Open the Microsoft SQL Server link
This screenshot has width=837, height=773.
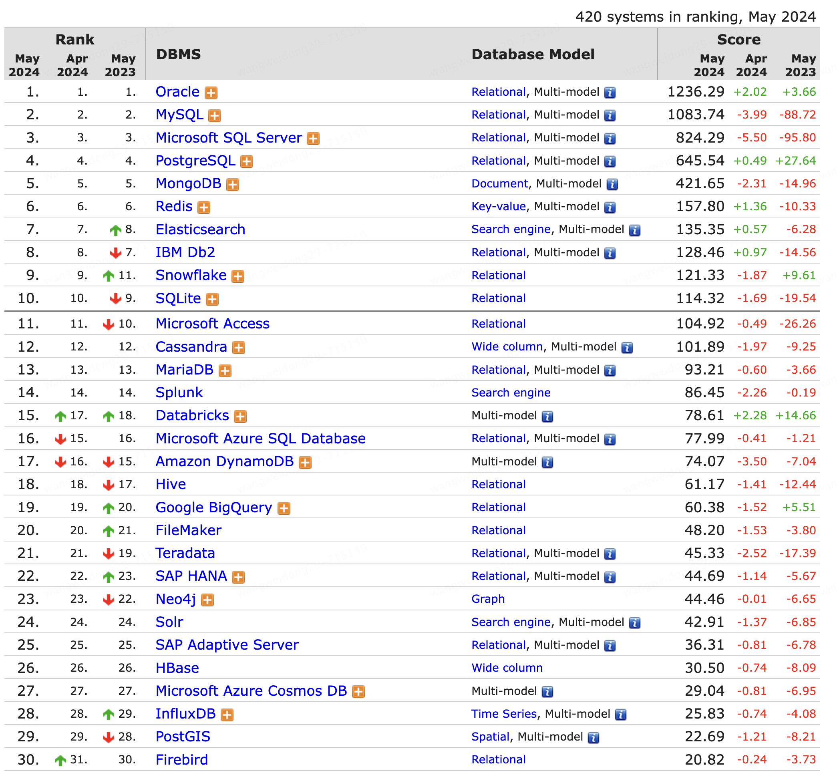228,138
